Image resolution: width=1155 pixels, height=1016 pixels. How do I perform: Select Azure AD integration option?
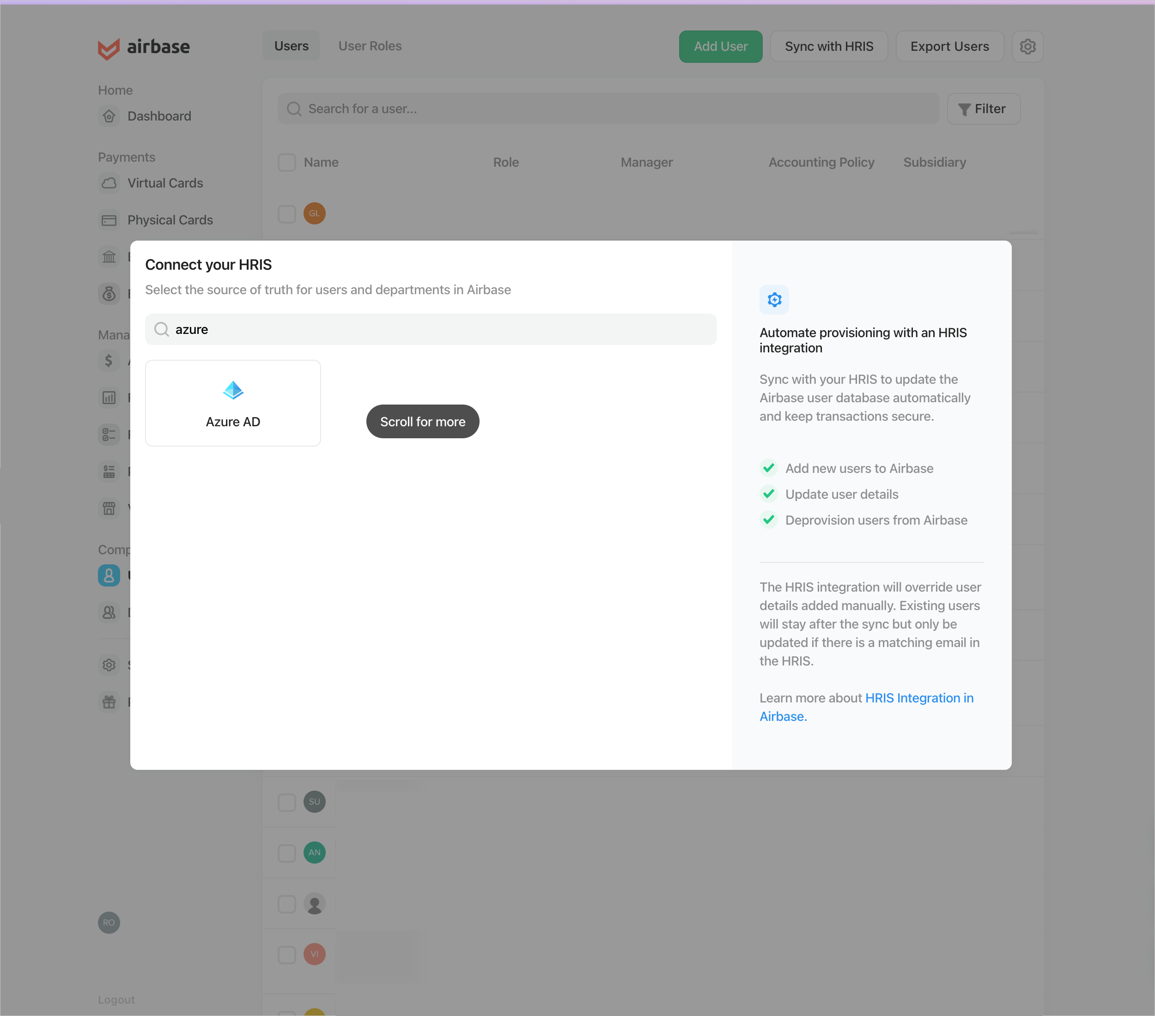[x=233, y=402]
